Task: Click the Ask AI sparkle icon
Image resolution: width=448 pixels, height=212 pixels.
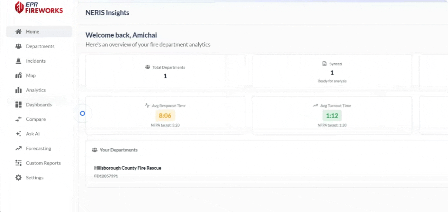Action: (x=19, y=134)
